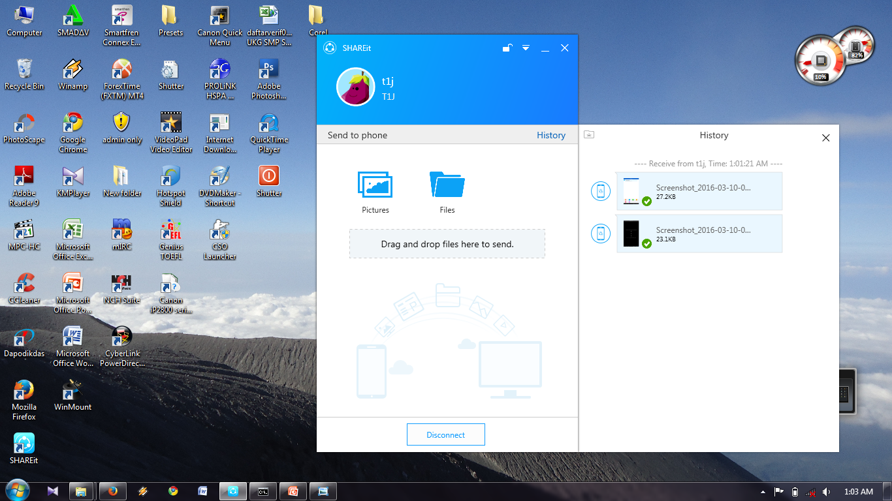Select the SHAREit desktop shortcut
Image resolution: width=892 pixels, height=501 pixels.
[x=24, y=448]
